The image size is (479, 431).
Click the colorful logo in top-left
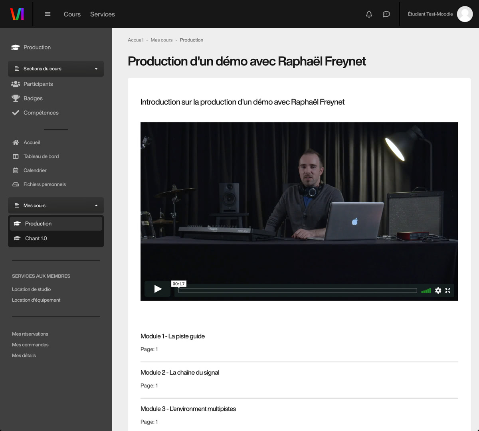[x=17, y=14]
